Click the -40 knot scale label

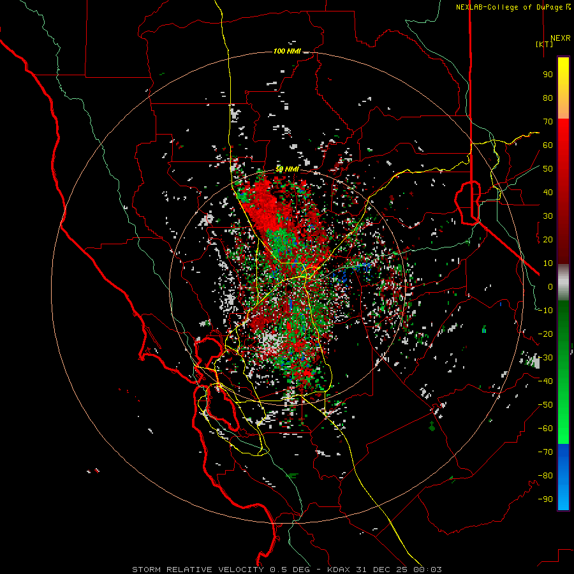(545, 381)
